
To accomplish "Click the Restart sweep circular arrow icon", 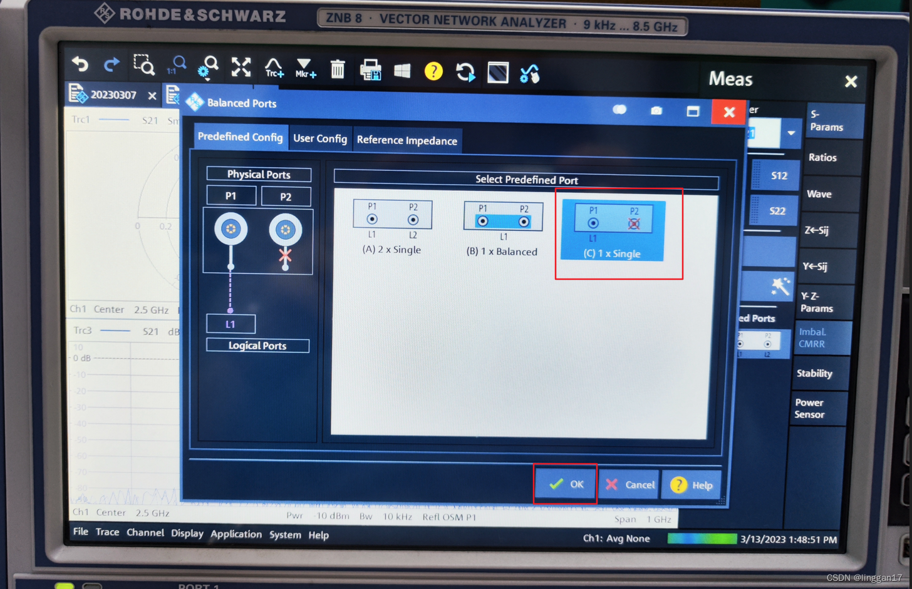I will pyautogui.click(x=465, y=73).
